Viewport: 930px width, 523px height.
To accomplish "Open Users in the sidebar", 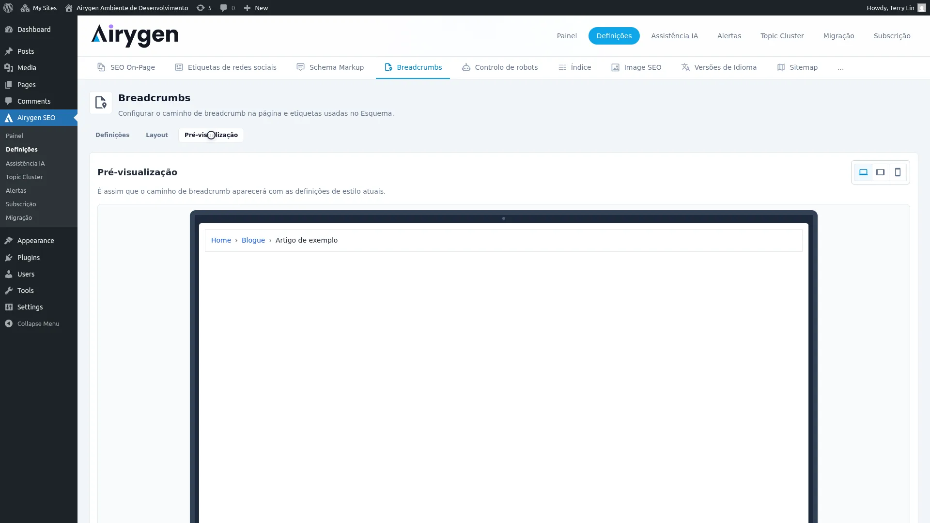I will pyautogui.click(x=39, y=274).
